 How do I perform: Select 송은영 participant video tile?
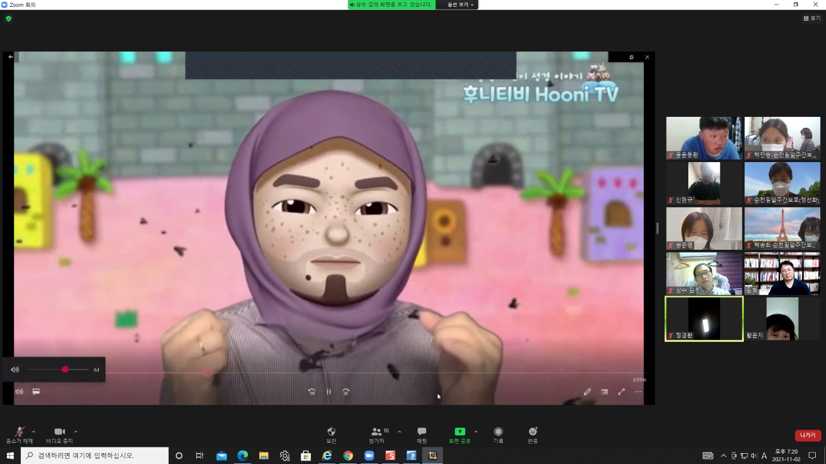click(704, 229)
